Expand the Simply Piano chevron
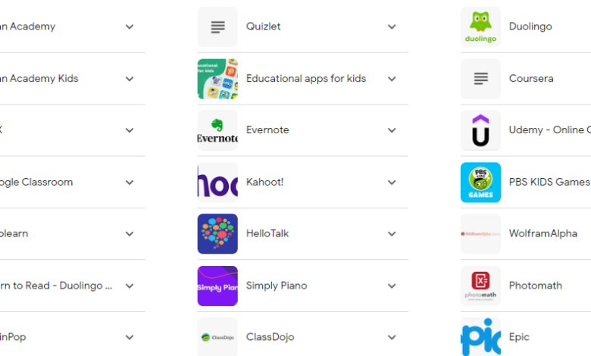The image size is (591, 356). 392,286
